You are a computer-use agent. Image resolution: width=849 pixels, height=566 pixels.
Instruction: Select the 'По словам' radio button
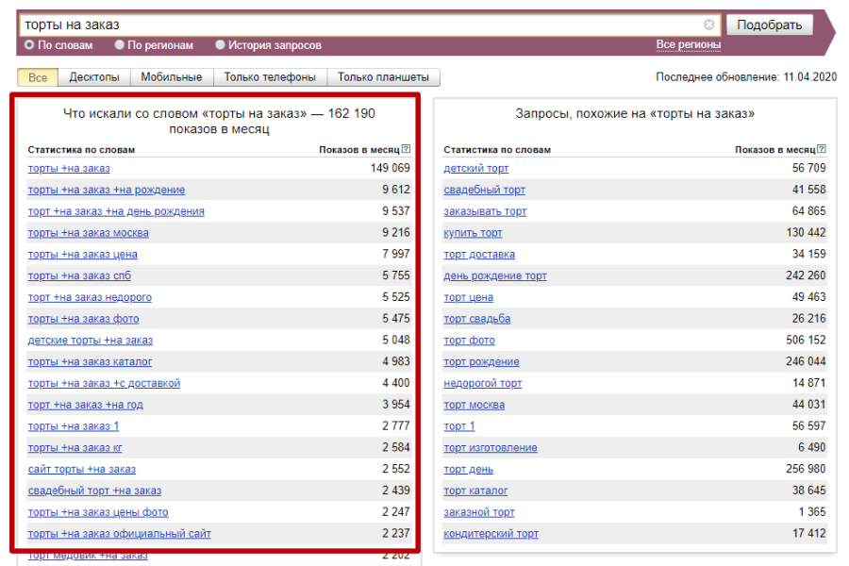click(29, 45)
